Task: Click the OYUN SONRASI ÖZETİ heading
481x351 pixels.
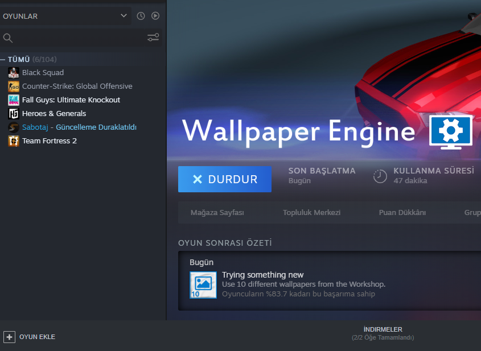Action: click(225, 243)
